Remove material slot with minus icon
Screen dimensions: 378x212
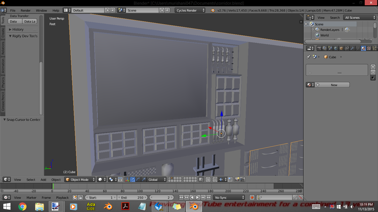pos(373,73)
